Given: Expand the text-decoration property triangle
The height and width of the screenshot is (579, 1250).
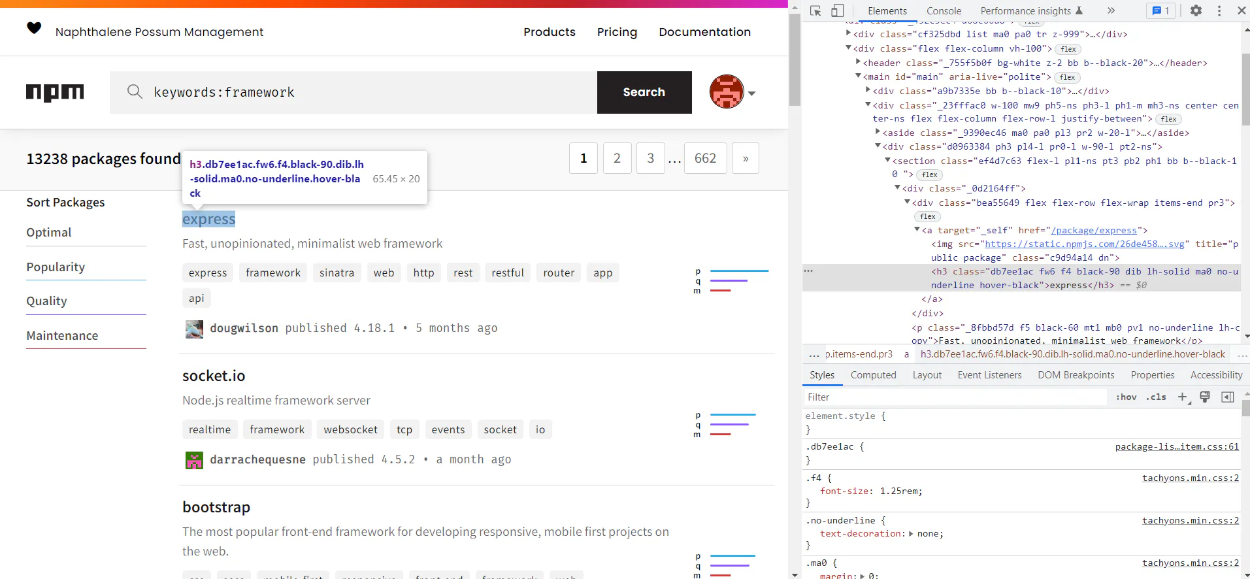Looking at the screenshot, I should pos(911,534).
